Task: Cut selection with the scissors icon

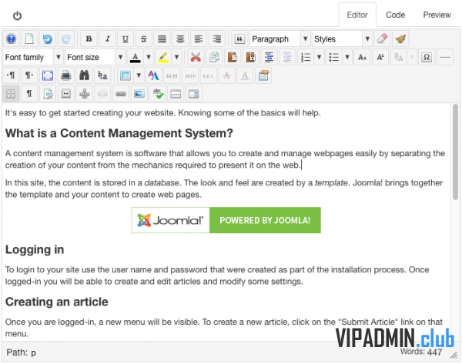Action: click(x=196, y=57)
